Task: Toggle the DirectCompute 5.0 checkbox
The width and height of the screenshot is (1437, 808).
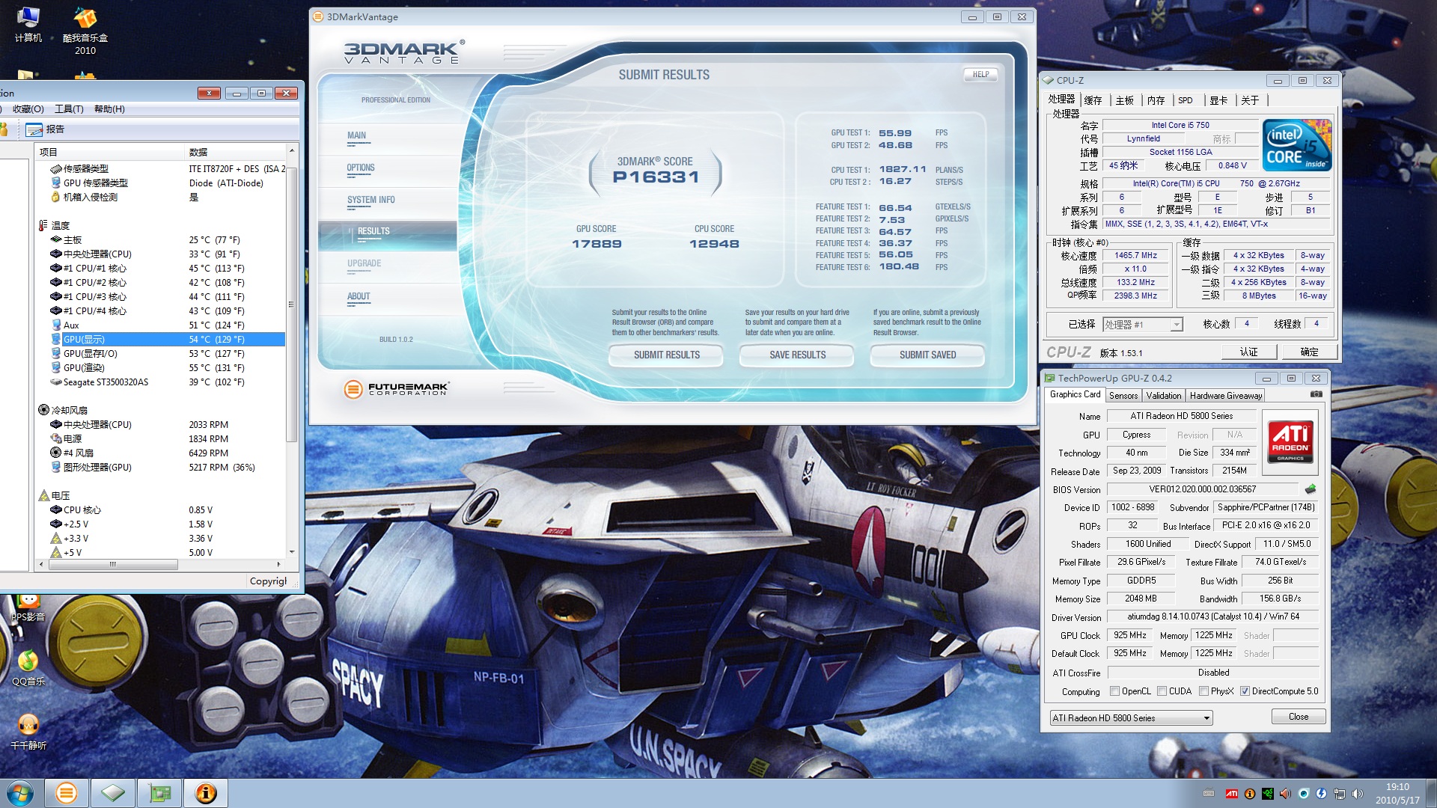Action: (1245, 691)
